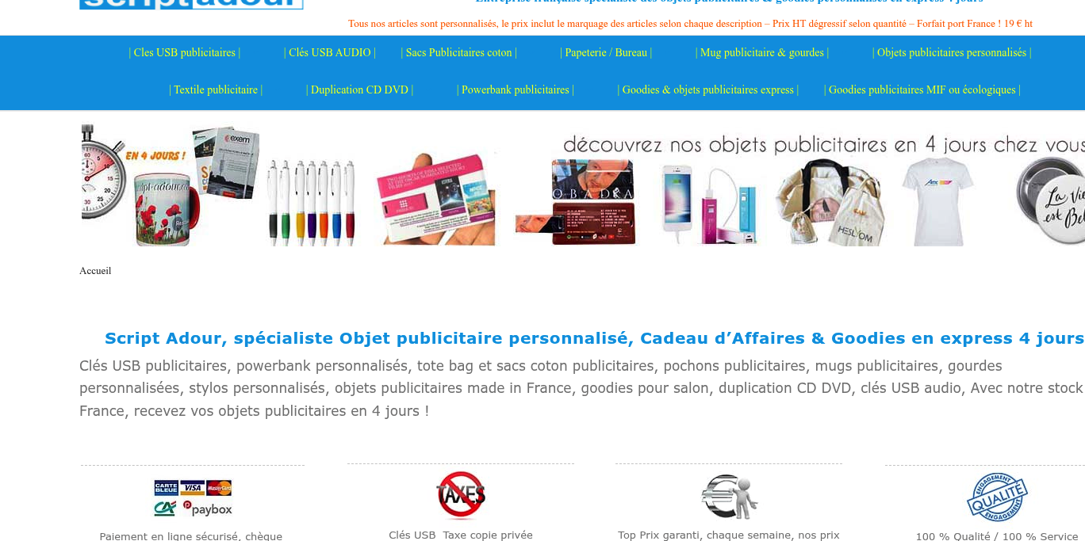Open Papeterie / Bureau menu
This screenshot has width=1085, height=541.
[606, 53]
